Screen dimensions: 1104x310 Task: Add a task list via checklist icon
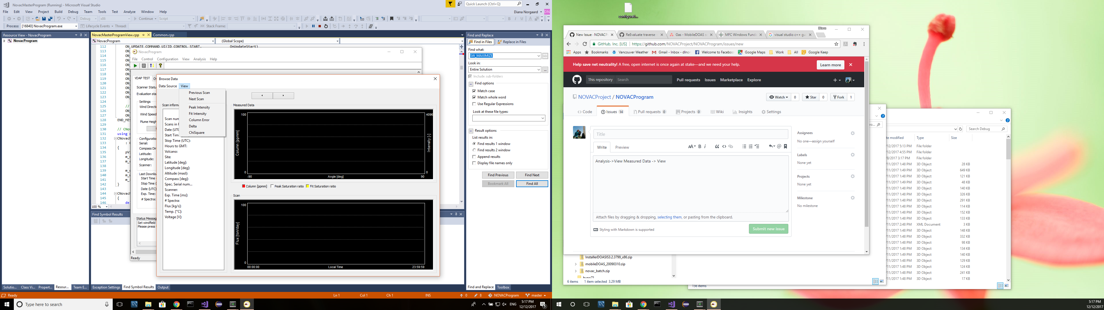click(757, 146)
